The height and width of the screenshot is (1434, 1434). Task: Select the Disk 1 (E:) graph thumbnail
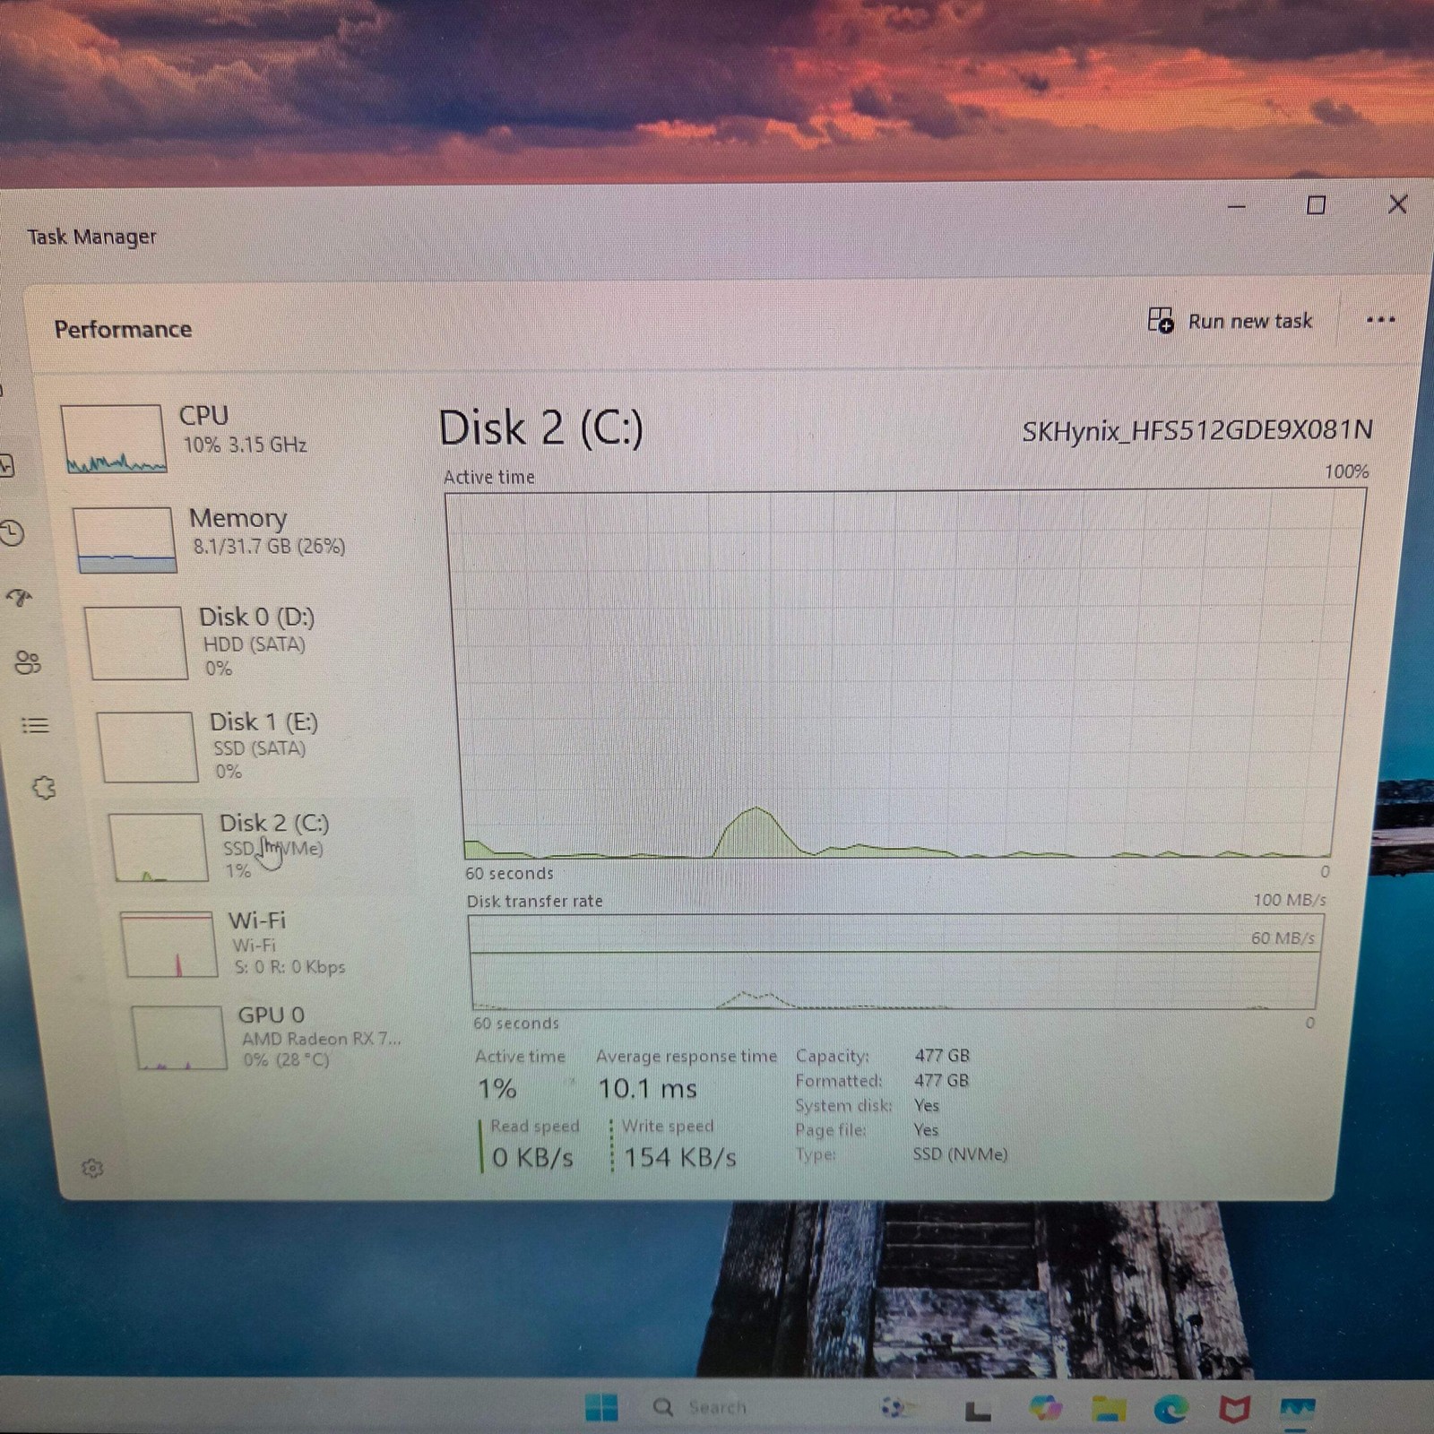tap(148, 747)
